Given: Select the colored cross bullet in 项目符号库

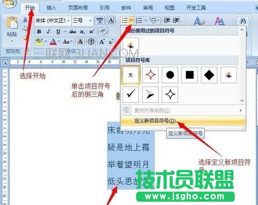Looking at the screenshot, I should [229, 75].
